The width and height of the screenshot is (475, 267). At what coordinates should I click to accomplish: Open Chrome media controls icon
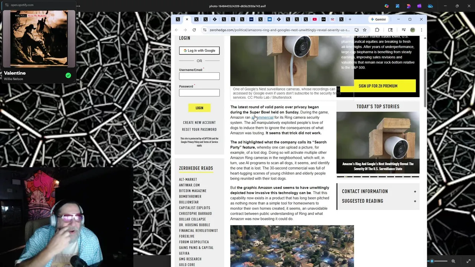[403, 30]
